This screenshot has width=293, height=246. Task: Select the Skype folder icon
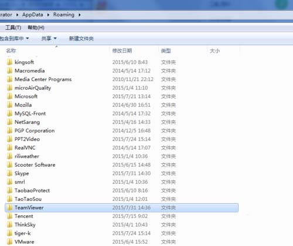(9, 173)
